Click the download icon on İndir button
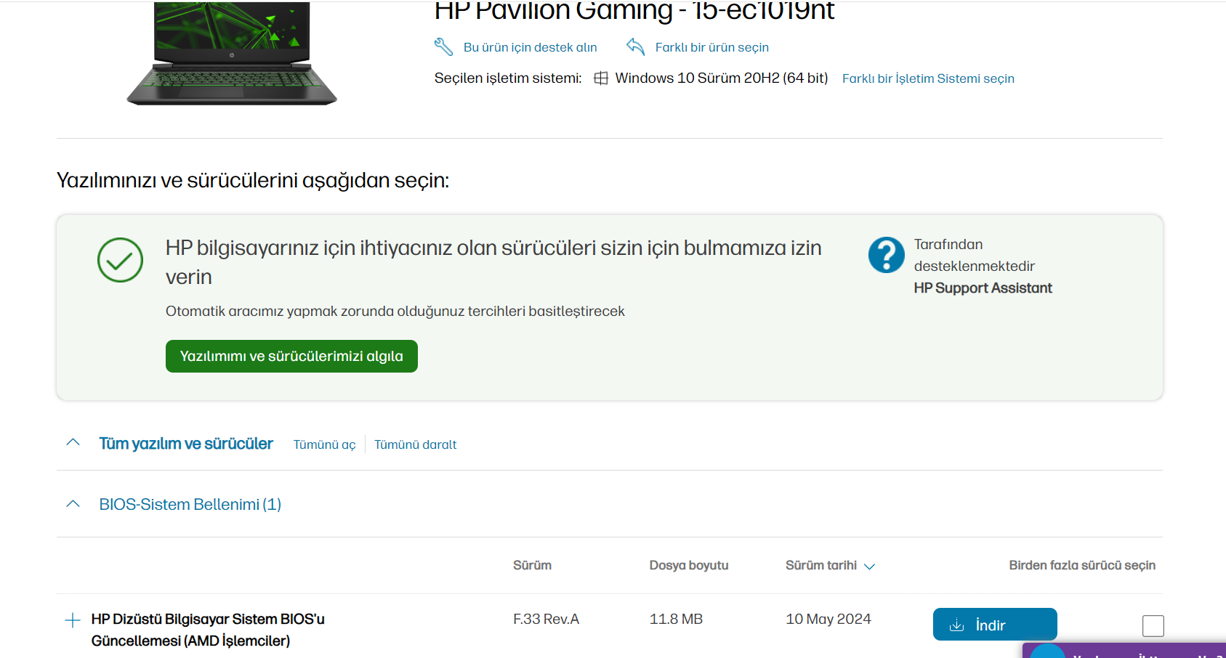 tap(957, 625)
